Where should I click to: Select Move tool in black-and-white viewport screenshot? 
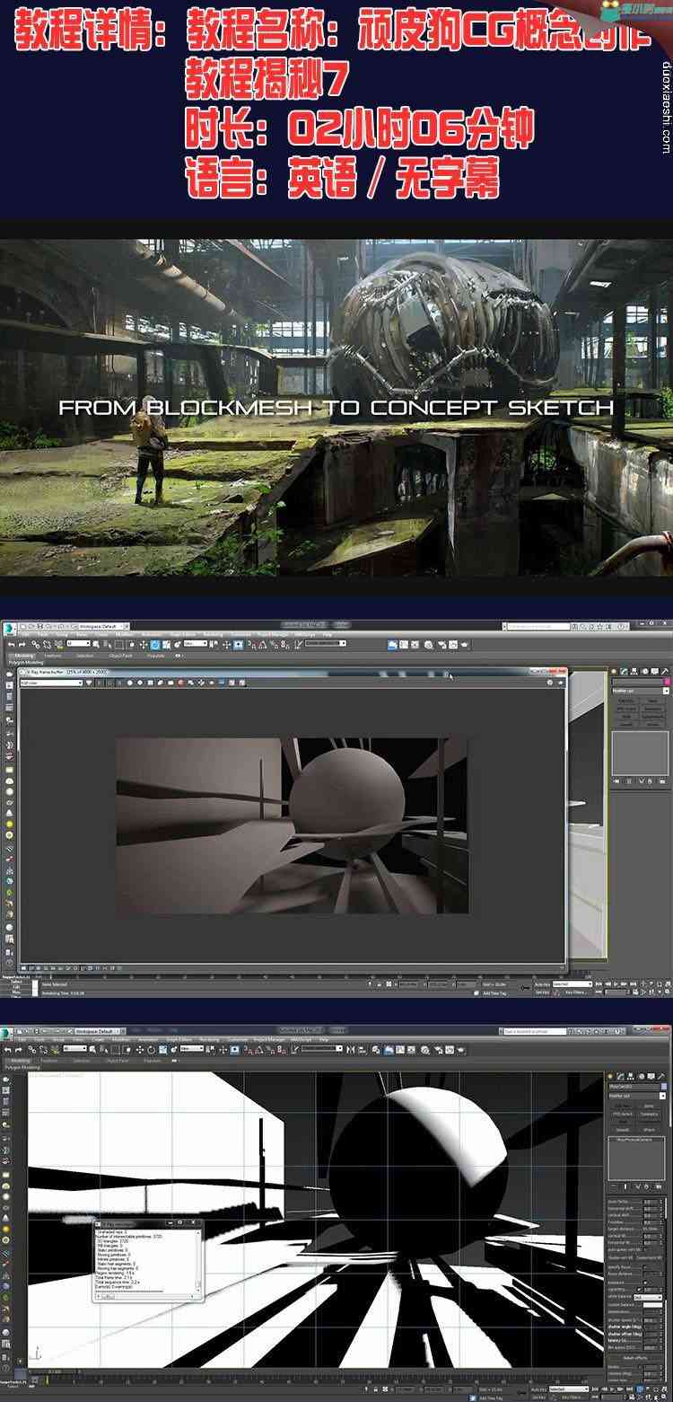(x=139, y=1050)
